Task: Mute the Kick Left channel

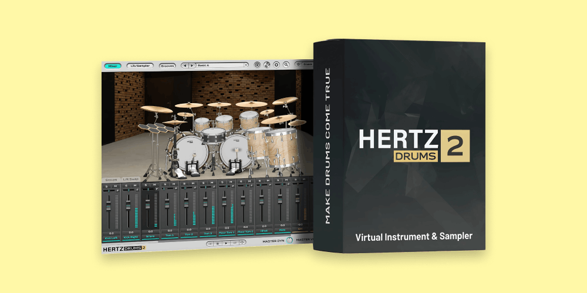Action: point(115,186)
